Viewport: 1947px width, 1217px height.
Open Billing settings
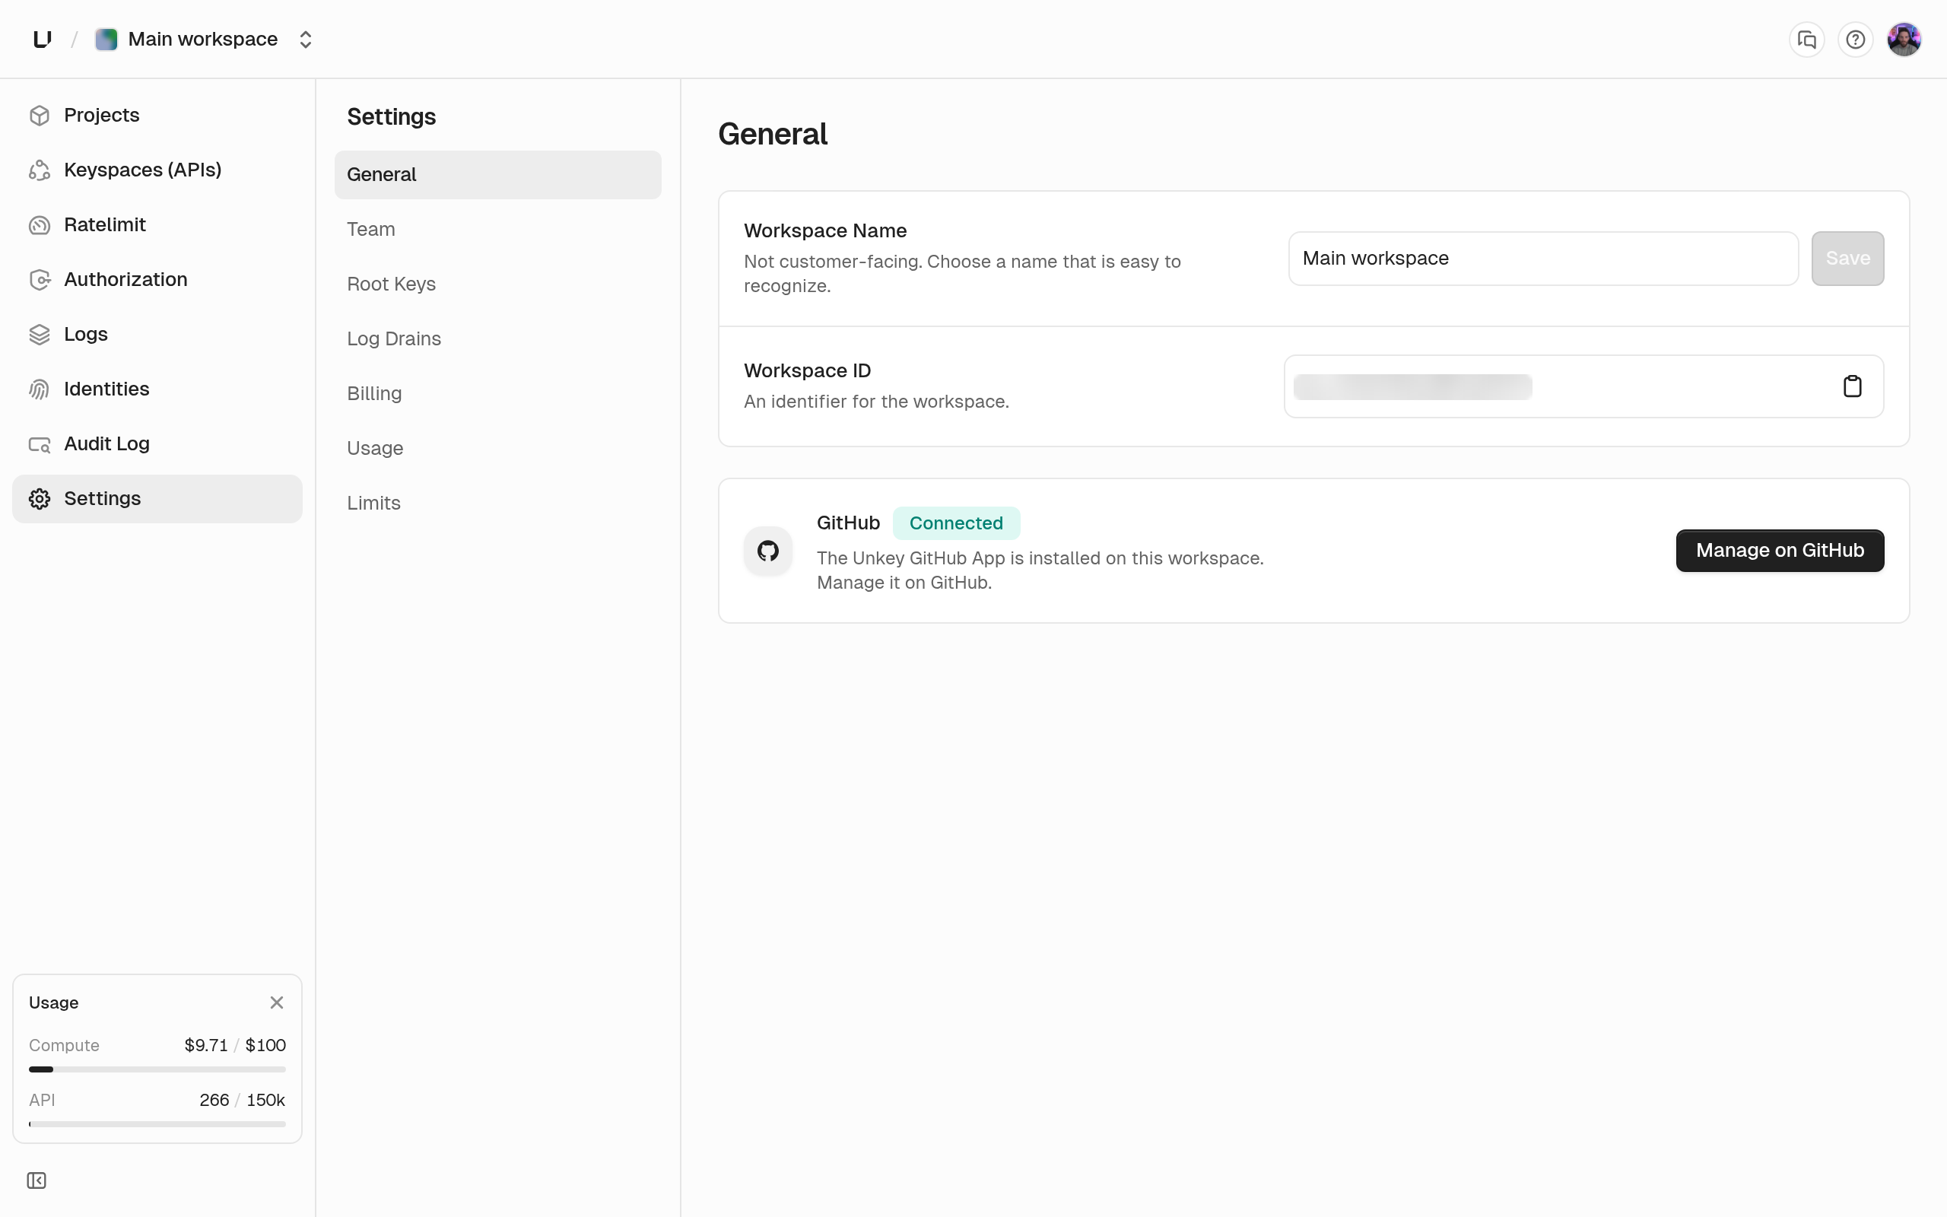pos(498,393)
